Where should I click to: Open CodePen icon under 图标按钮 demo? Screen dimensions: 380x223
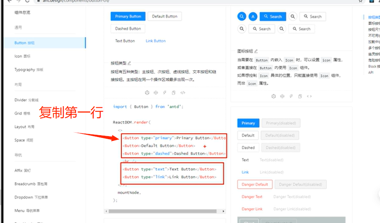[x=282, y=96]
